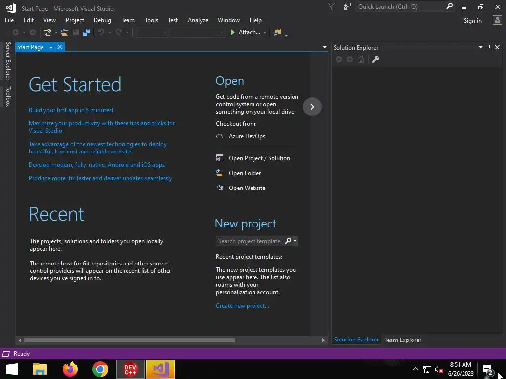Screen dimensions: 506x379
Task: Expand the toolbar options overflow arrow
Action: pos(286,34)
